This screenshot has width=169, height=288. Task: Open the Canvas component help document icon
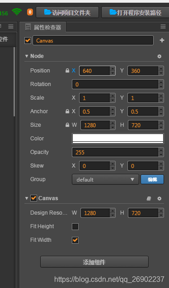[x=149, y=198]
